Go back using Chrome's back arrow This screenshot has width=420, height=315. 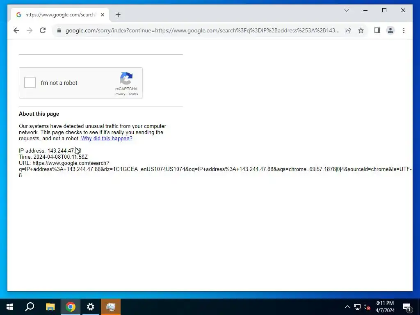tap(16, 30)
